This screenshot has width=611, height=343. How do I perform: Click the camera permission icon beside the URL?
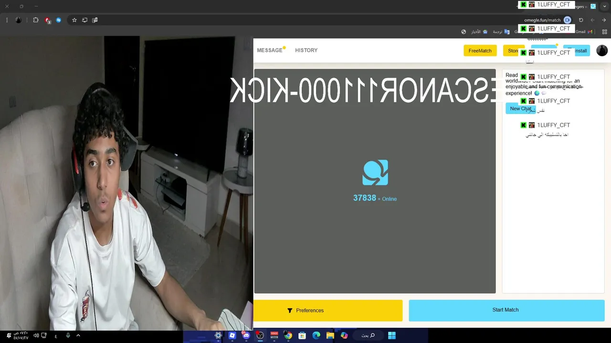tap(567, 20)
